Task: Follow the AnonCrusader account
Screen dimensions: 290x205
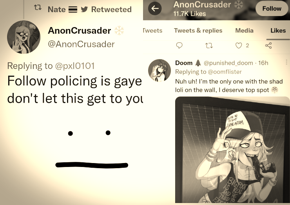Action: [272, 9]
